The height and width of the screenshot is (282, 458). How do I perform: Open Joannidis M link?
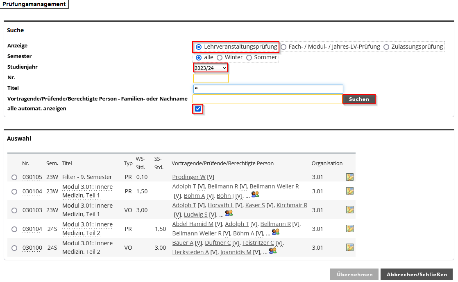tap(236, 252)
